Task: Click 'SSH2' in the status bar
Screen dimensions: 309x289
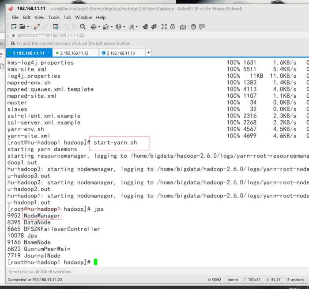Action: tap(215, 280)
